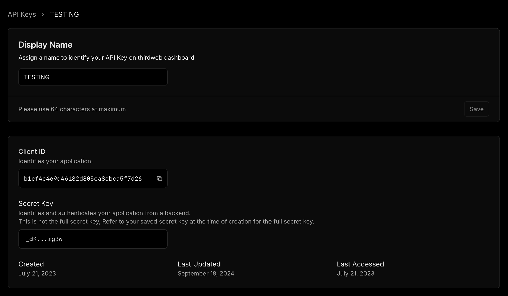Copy the Client ID value

pos(160,179)
